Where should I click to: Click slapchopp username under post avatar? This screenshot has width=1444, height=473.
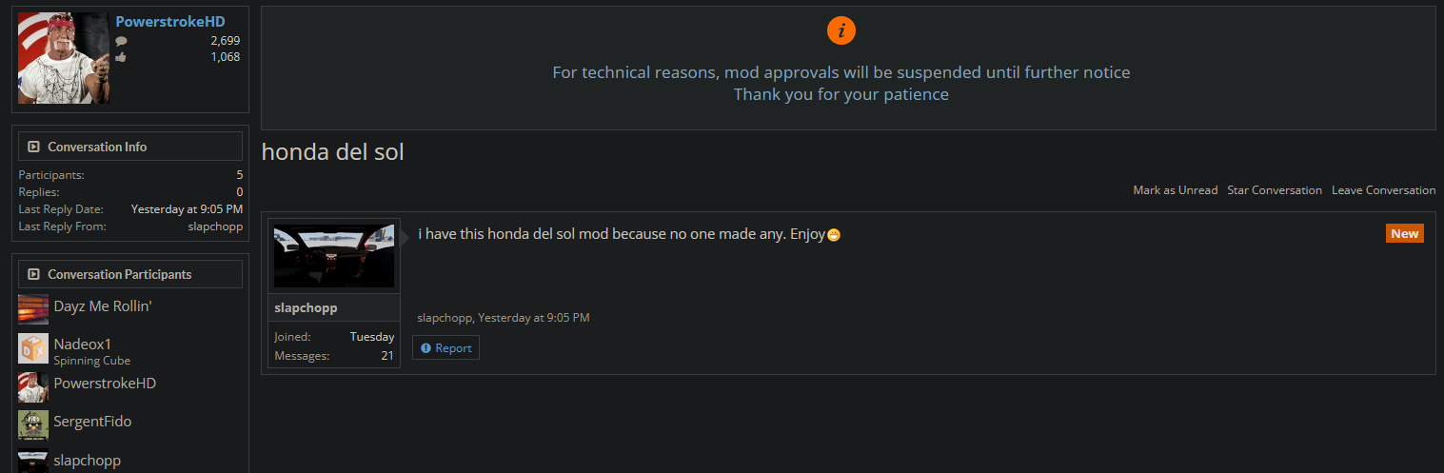tap(306, 308)
